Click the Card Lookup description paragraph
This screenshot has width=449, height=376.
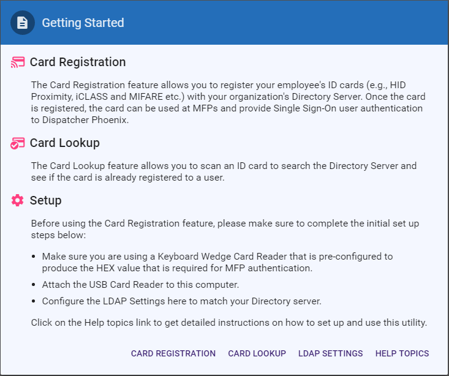(x=224, y=171)
